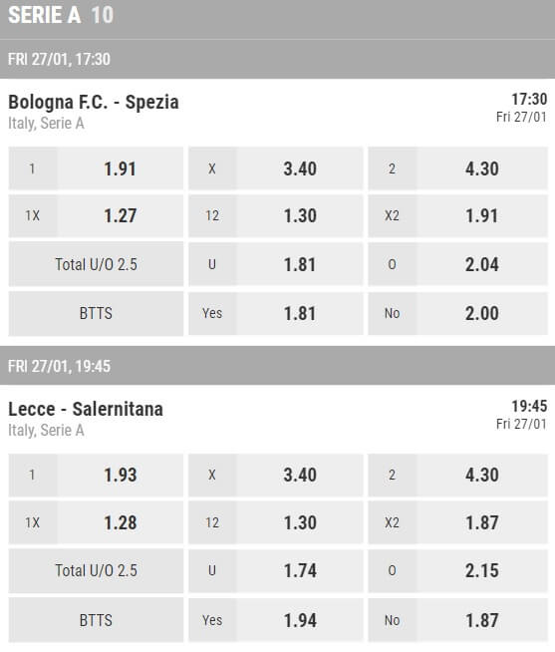Select Lecce home win odds 1.93
The width and height of the screenshot is (555, 652).
96,475
